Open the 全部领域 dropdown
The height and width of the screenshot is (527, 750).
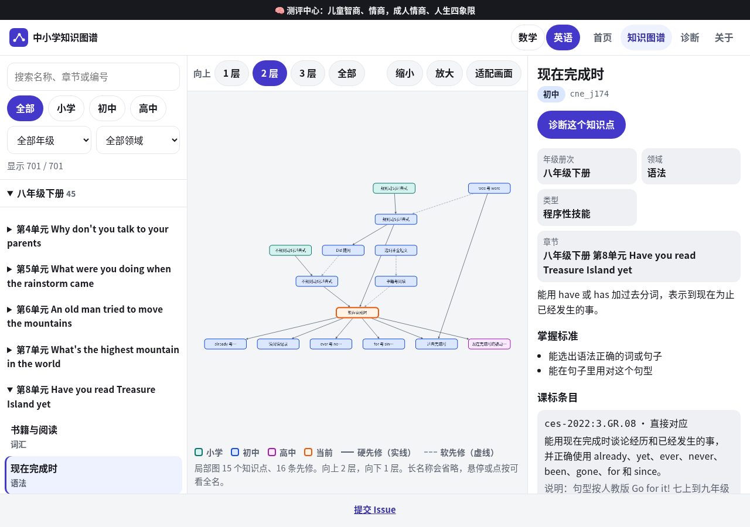[x=138, y=140]
